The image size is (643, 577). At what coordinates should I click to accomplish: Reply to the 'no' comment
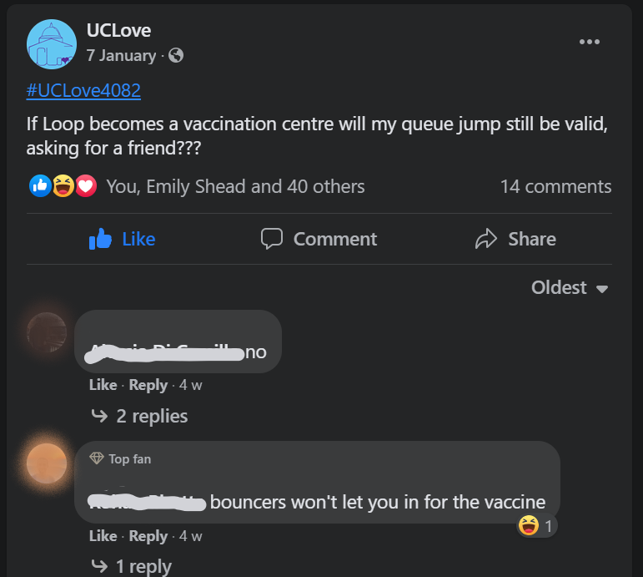148,385
